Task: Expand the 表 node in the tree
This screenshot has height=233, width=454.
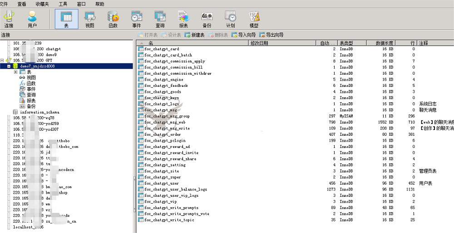Action: pyautogui.click(x=16, y=72)
